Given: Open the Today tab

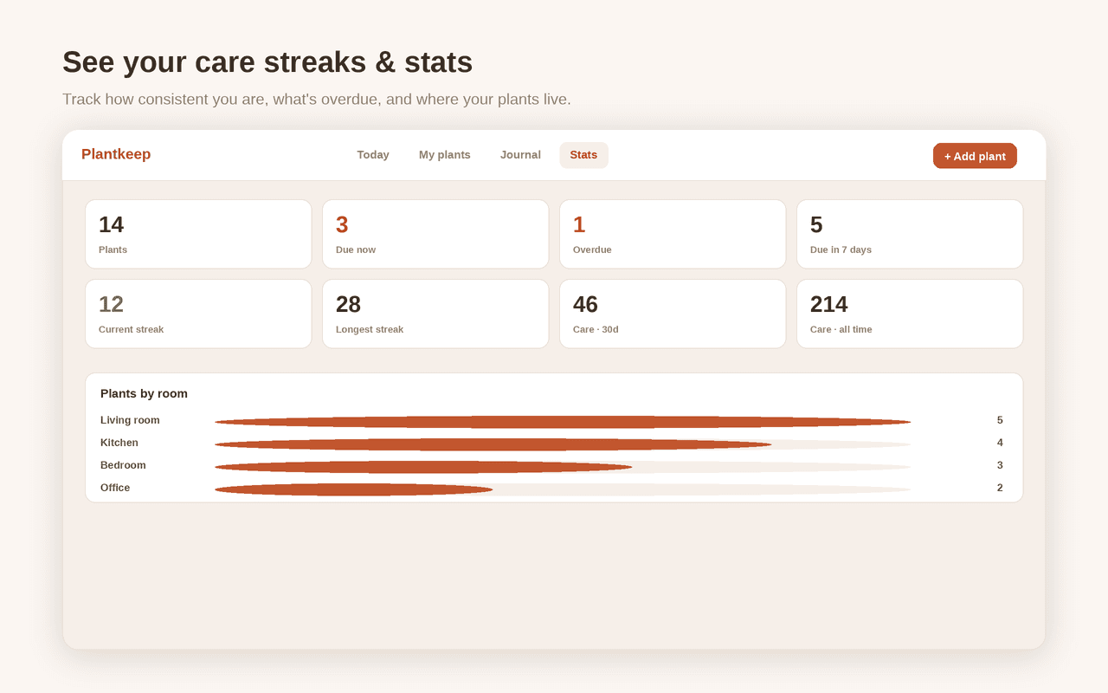Looking at the screenshot, I should 373,155.
